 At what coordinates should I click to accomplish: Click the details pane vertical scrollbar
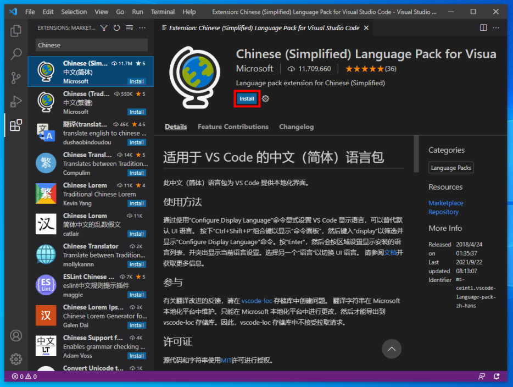(x=416, y=154)
